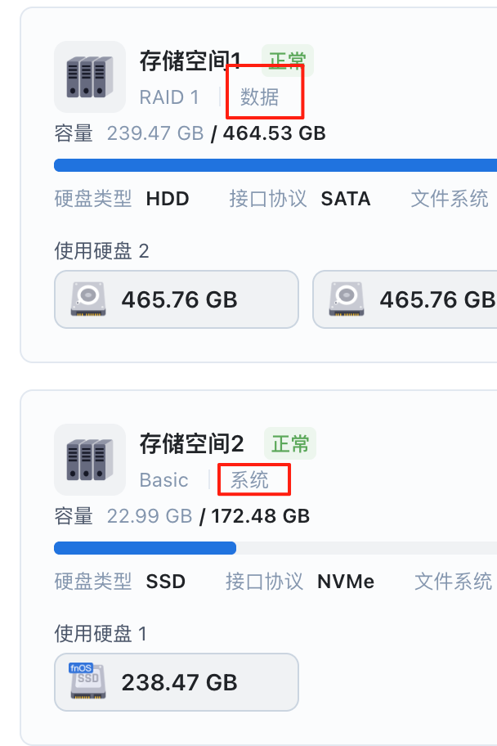This screenshot has height=746, width=497.
Task: Click the 464.53 GB total capacity text
Action: click(x=274, y=133)
